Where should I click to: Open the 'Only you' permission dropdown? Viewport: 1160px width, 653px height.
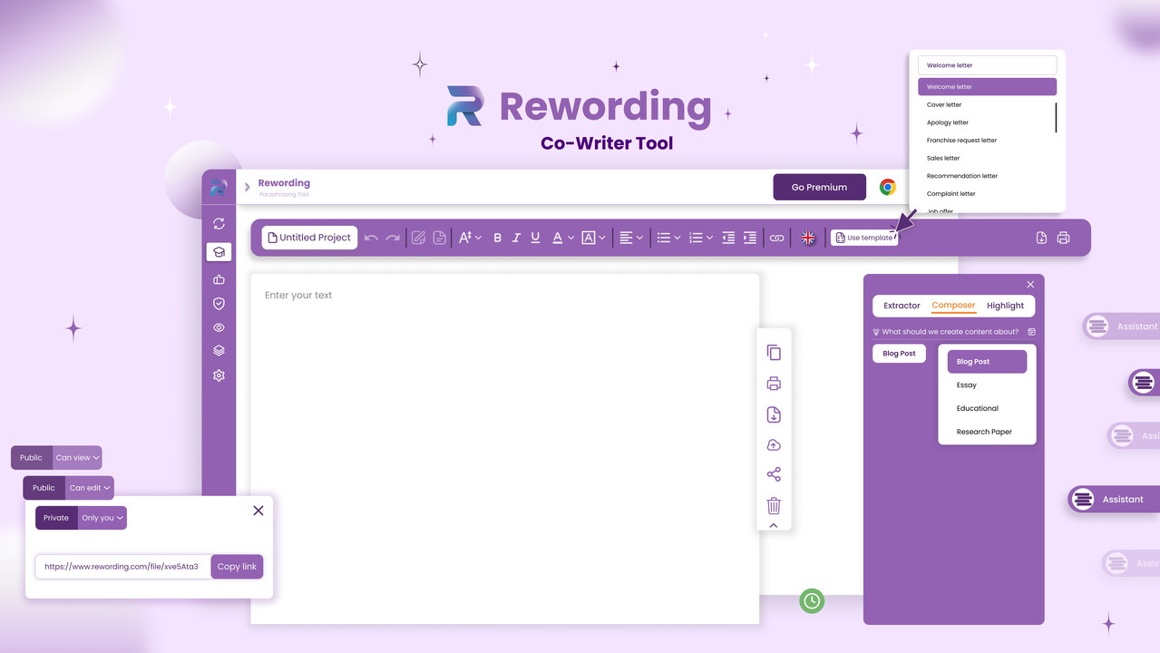(102, 518)
